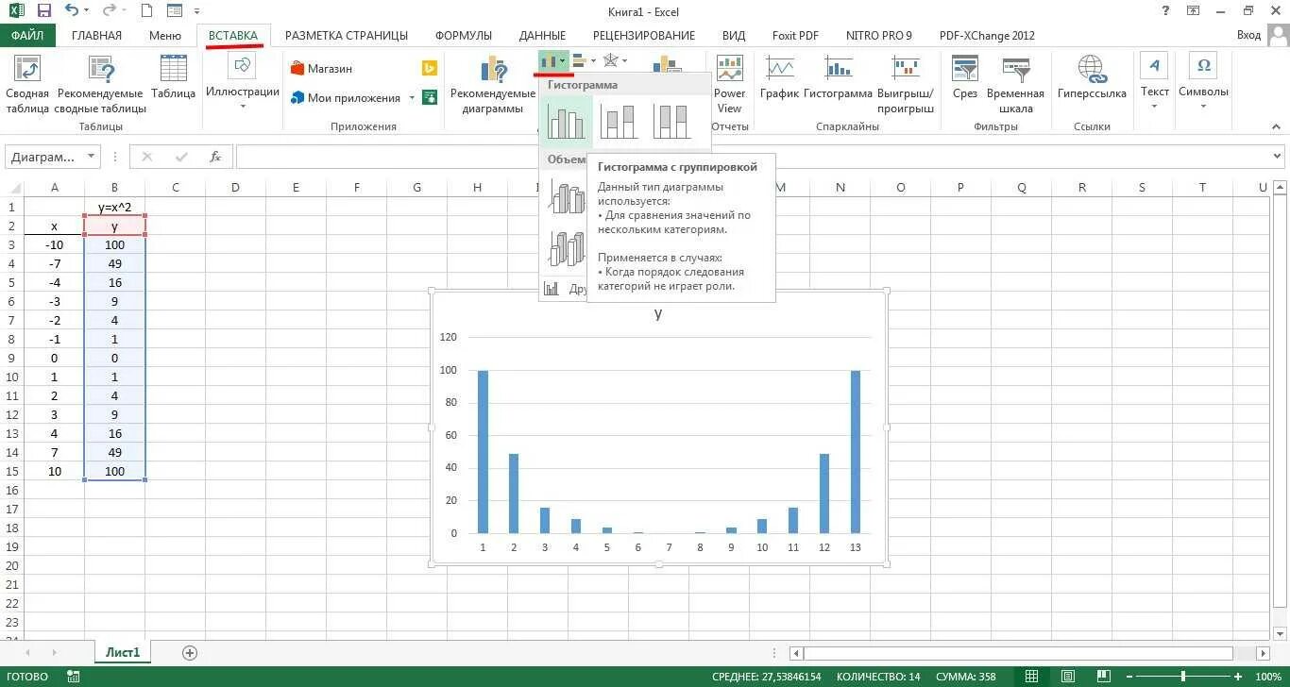Screen dimensions: 1290x687
Task: Switch to Page Break Preview view
Action: pos(1103,677)
